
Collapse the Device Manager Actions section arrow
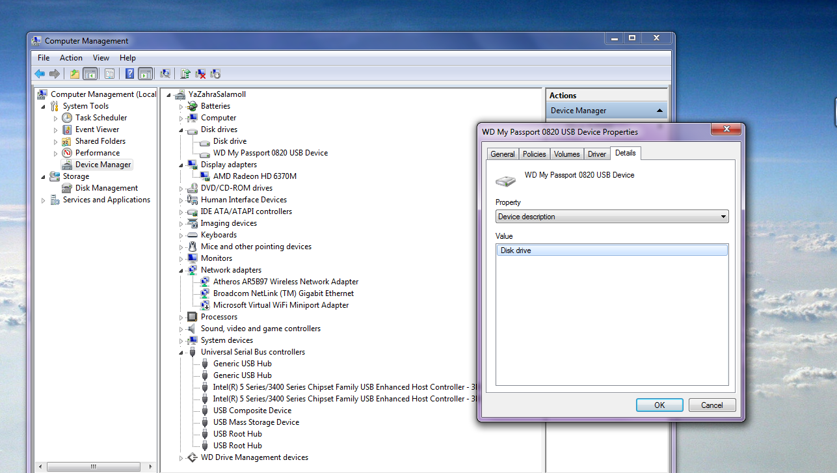pos(660,111)
